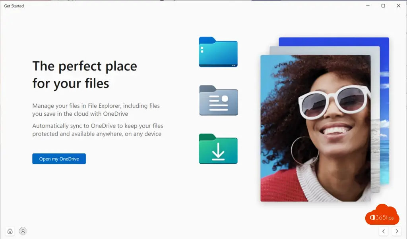Image resolution: width=407 pixels, height=239 pixels.
Task: Select the gray documents folder icon
Action: pos(218,101)
